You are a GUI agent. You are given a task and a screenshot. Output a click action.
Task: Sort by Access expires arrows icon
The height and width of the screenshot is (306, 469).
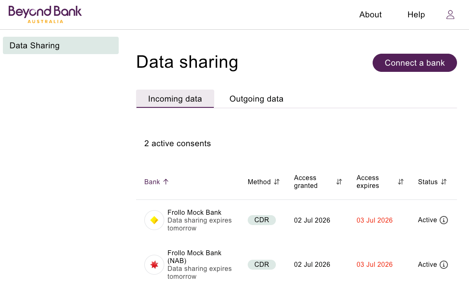point(401,182)
